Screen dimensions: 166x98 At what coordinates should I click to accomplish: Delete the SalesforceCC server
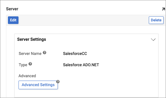(156, 20)
